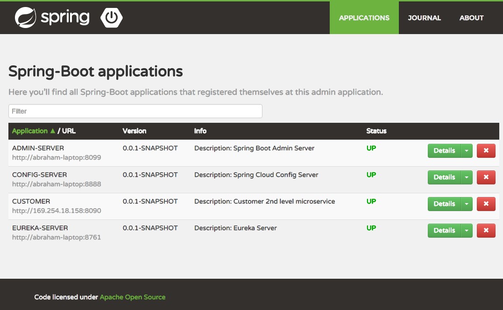This screenshot has height=310, width=503.
Task: Open Details for CONFIG-SERVER
Action: coord(444,177)
